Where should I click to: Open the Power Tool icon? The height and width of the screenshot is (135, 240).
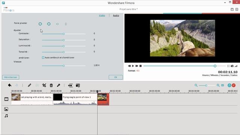pyautogui.click(x=70, y=85)
